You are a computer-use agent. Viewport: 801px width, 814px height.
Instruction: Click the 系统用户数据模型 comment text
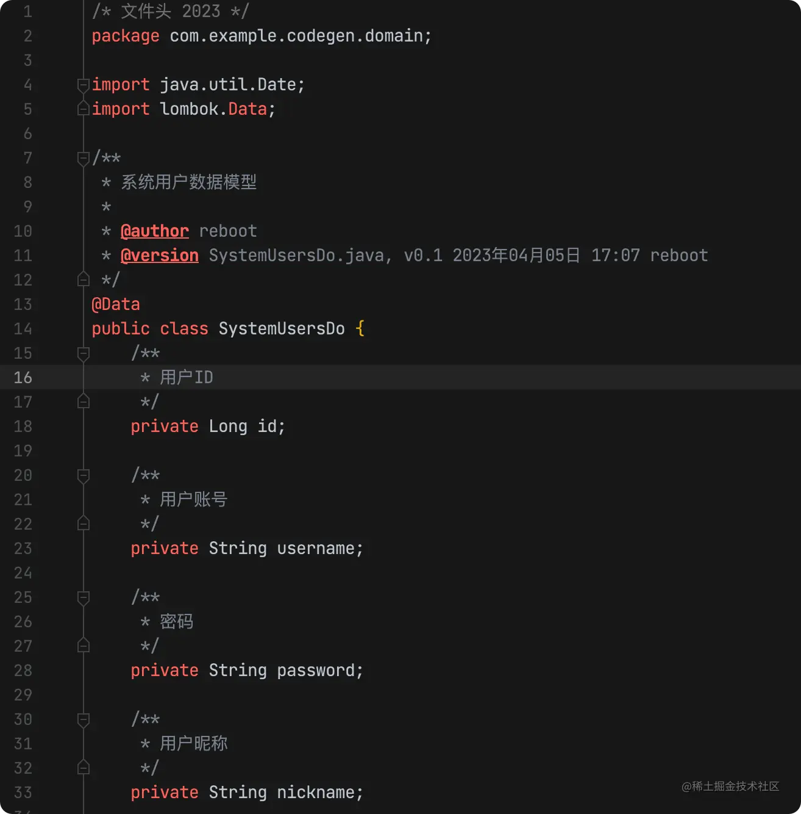tap(189, 182)
